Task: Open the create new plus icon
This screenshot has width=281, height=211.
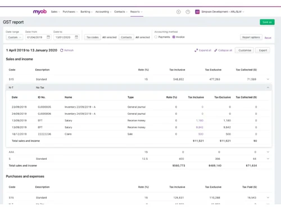Action: tap(179, 12)
